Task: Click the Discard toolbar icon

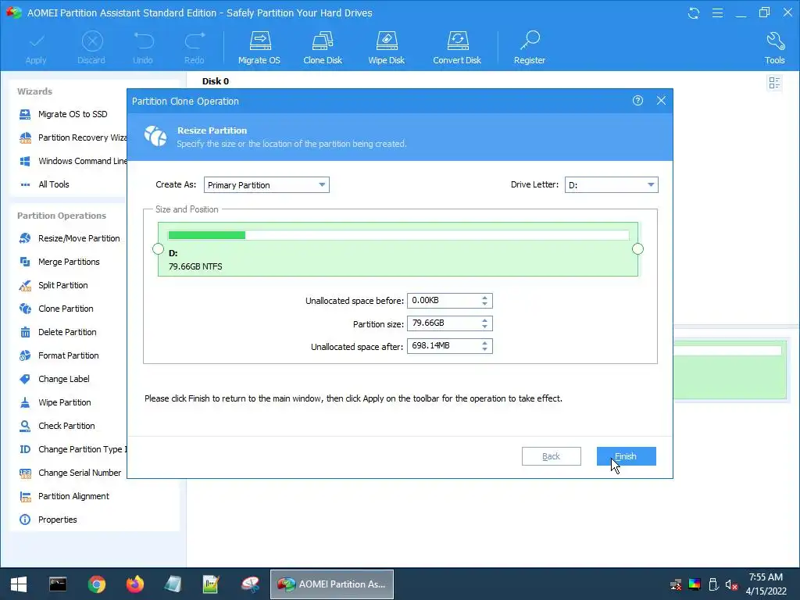Action: click(x=92, y=48)
